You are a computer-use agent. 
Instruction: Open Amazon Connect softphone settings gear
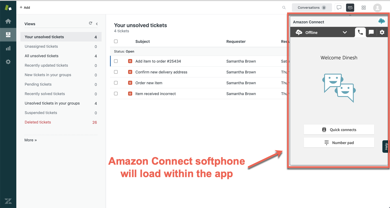click(382, 32)
